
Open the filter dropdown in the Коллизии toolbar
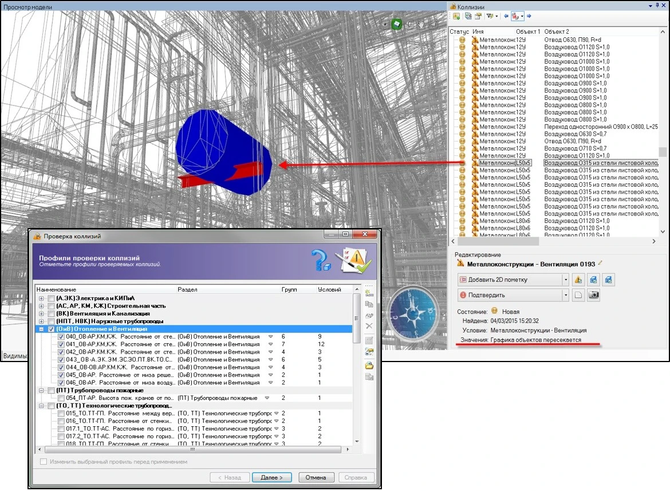click(x=496, y=17)
